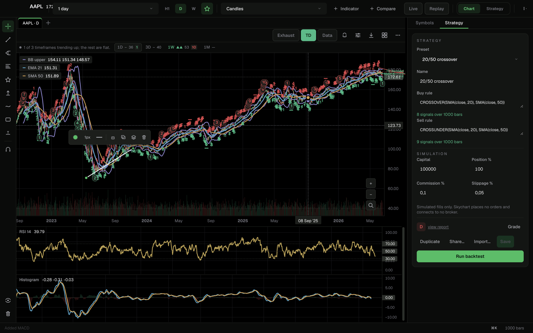Select the wave curve drawing tool
533x333 pixels.
click(x=8, y=106)
